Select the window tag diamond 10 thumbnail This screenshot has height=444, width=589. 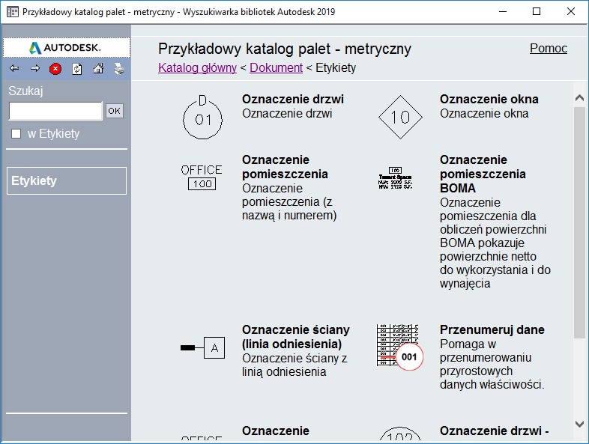(x=400, y=117)
